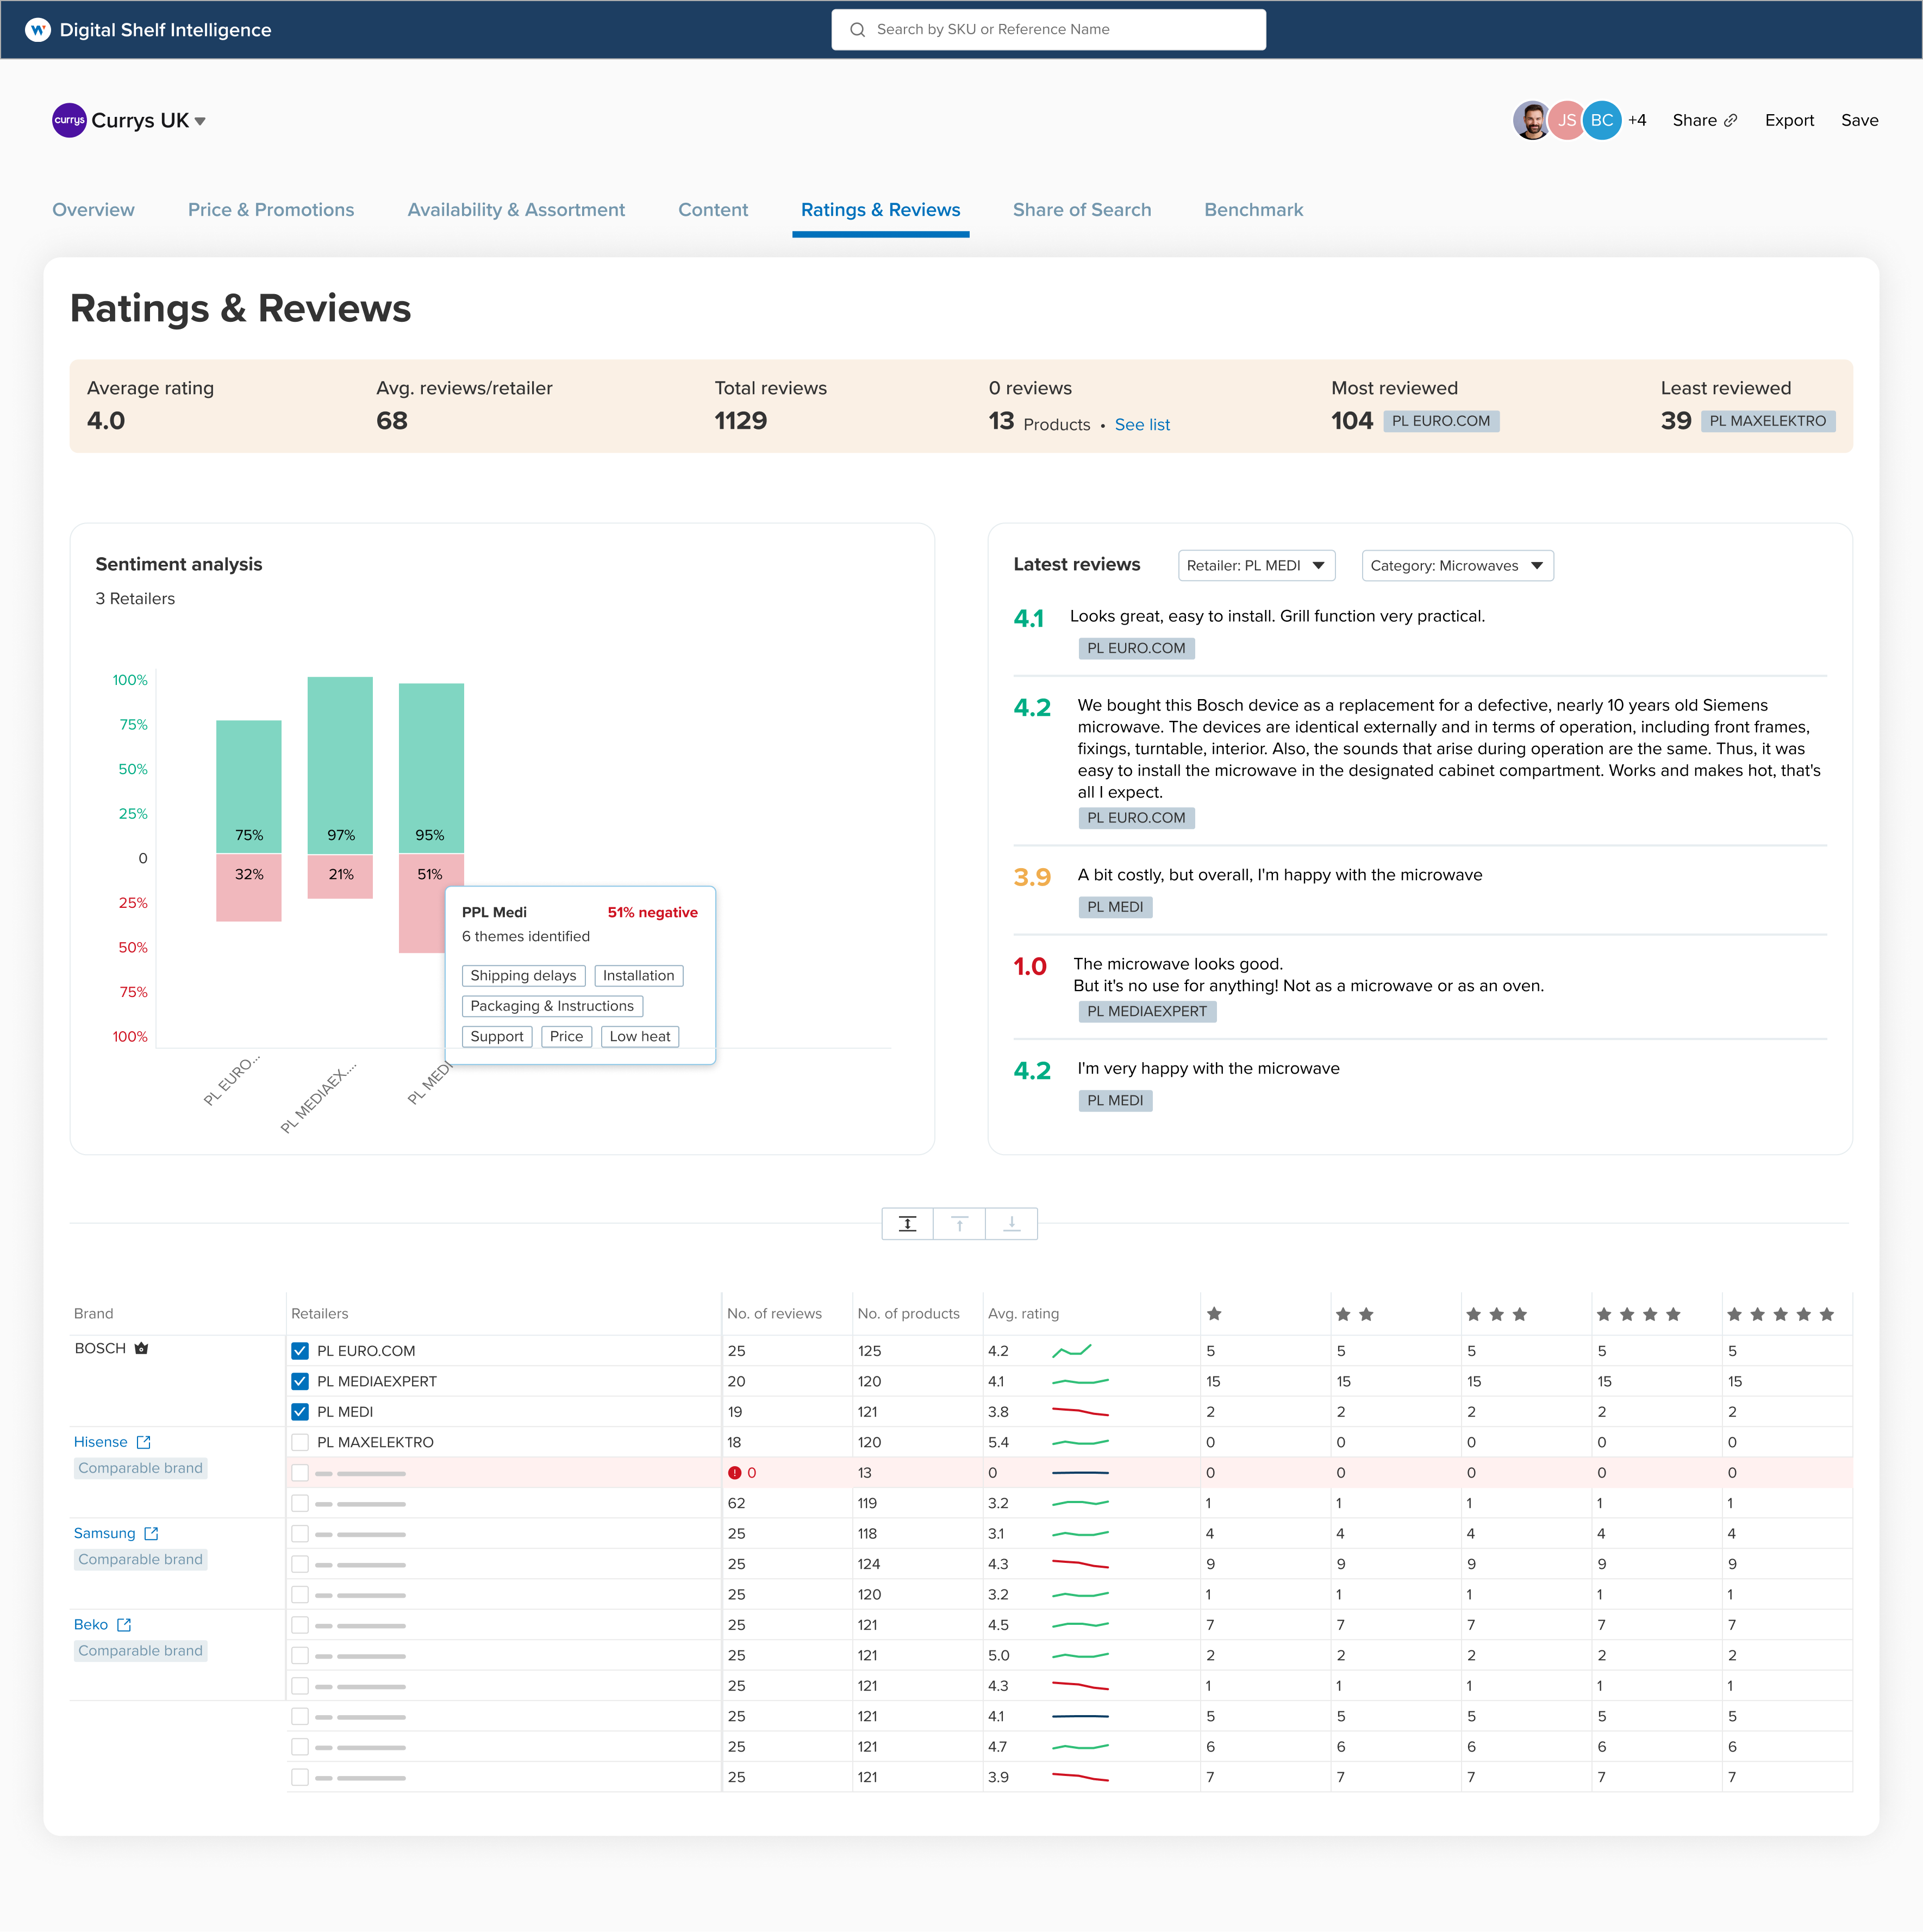This screenshot has width=1923, height=1932.
Task: Click the See list link
Action: coord(1142,425)
